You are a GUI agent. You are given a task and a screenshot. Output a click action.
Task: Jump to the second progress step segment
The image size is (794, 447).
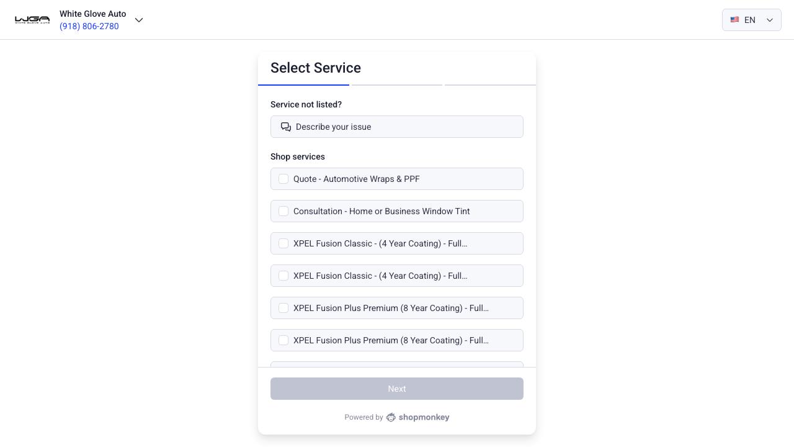[x=396, y=84]
